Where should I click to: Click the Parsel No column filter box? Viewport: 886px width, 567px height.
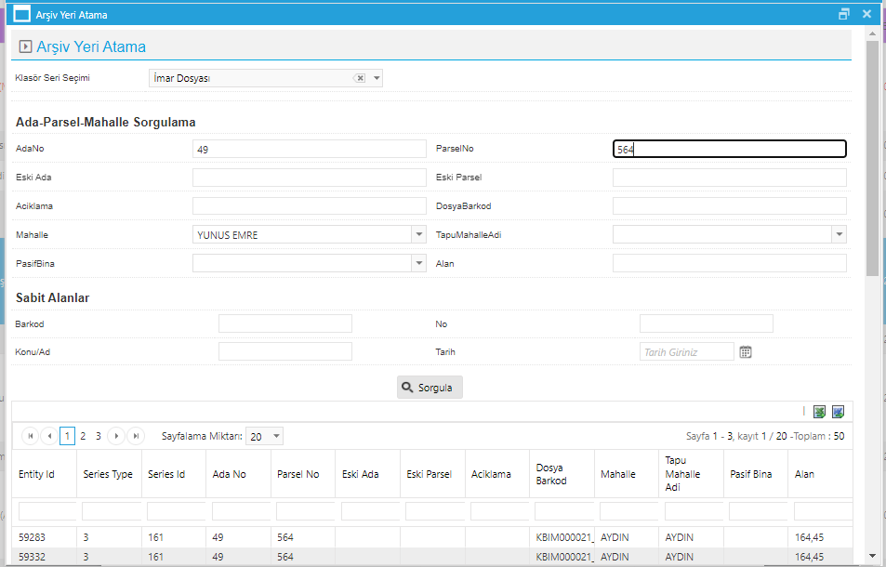click(306, 511)
